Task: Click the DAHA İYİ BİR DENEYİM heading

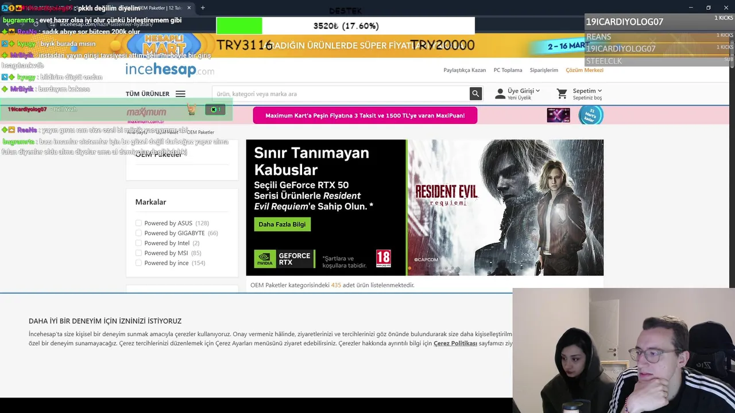Action: tap(105, 321)
